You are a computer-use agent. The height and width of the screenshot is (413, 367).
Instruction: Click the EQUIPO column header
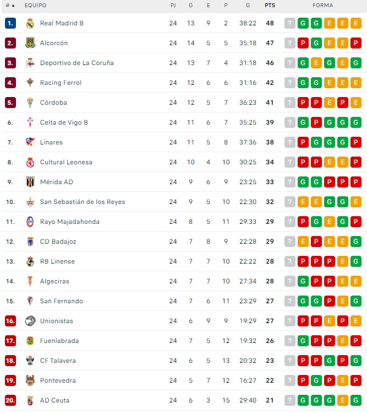click(35, 6)
